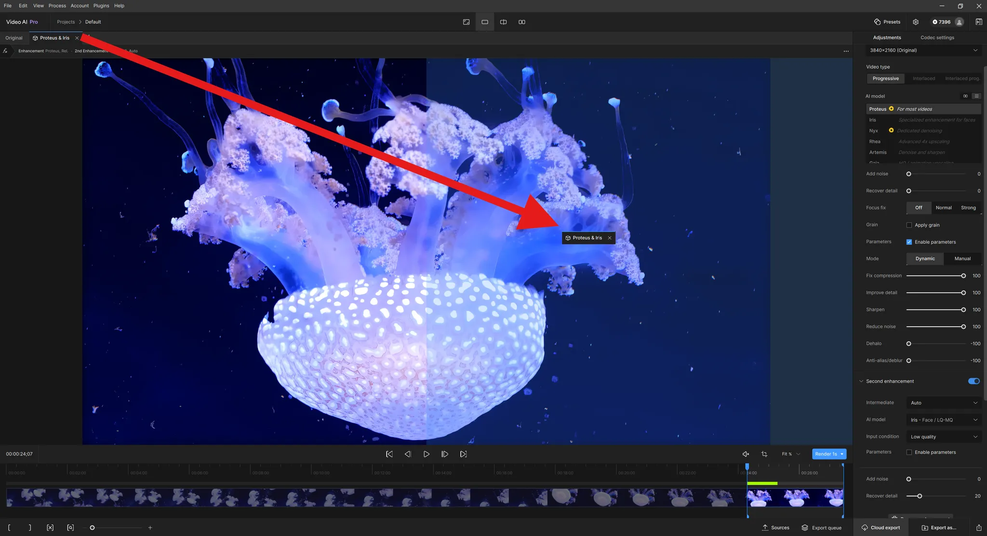Click the Render 1s button
The width and height of the screenshot is (987, 536).
tap(826, 454)
